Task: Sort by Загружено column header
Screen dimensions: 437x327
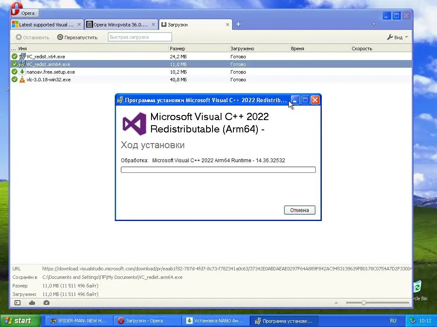Action: pyautogui.click(x=259, y=49)
